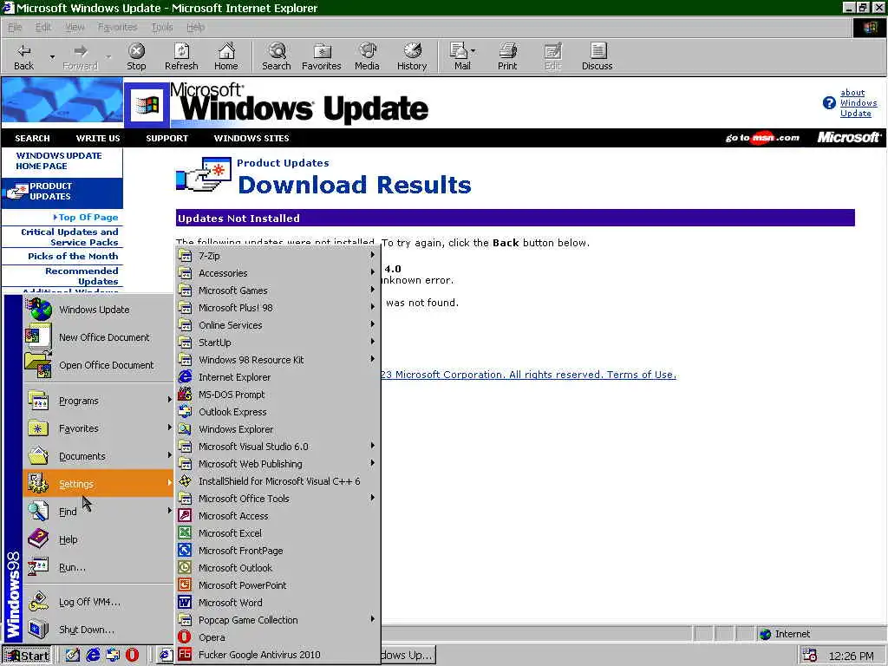The image size is (888, 666).
Task: Open Find in Start menu
Action: pyautogui.click(x=98, y=512)
